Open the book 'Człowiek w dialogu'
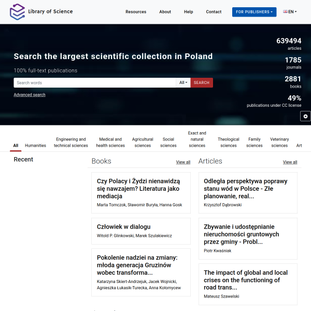 (x=123, y=227)
